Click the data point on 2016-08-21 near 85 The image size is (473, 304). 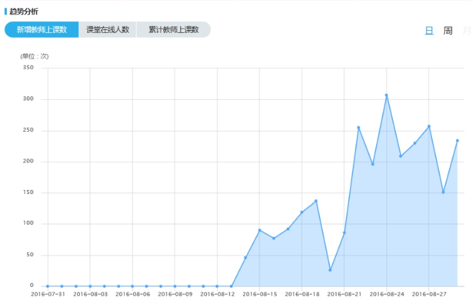click(x=344, y=233)
